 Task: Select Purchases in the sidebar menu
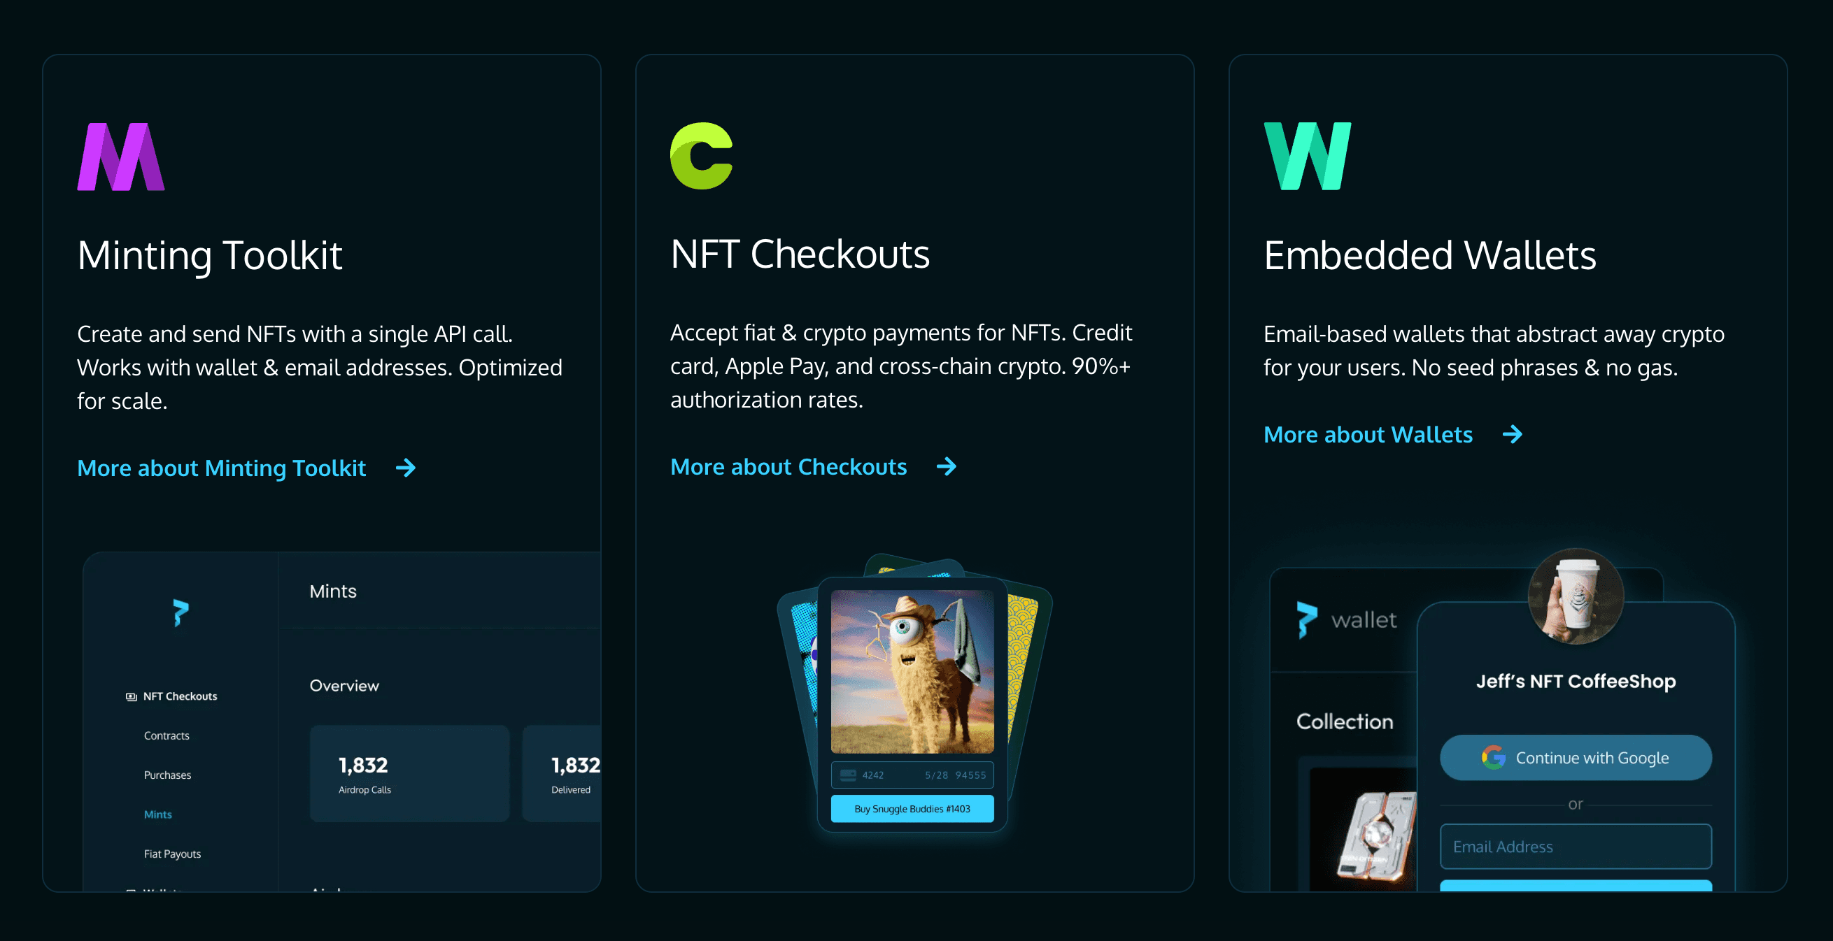(x=167, y=775)
